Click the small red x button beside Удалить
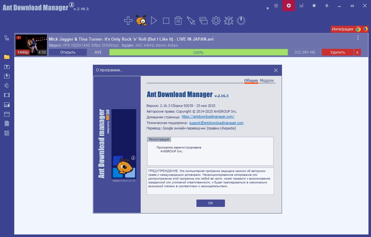This screenshot has width=371, height=237. (x=357, y=52)
